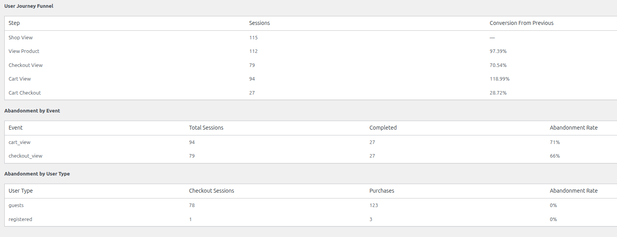Click the Cart Checkout funnel step
Screen dimensions: 617x237
25,93
